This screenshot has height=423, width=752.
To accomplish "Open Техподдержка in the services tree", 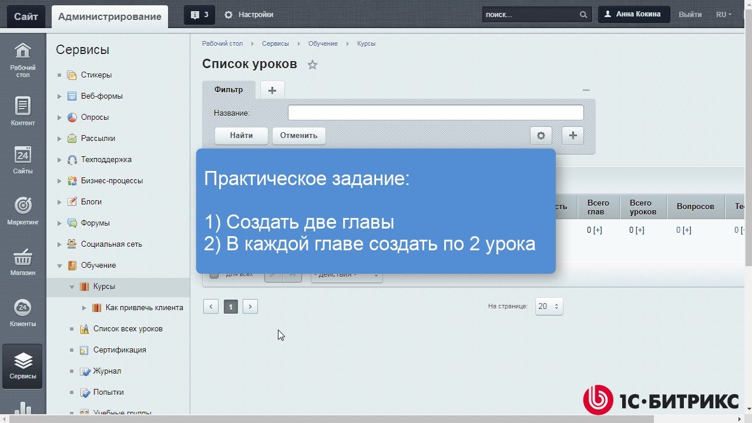I will [x=106, y=159].
